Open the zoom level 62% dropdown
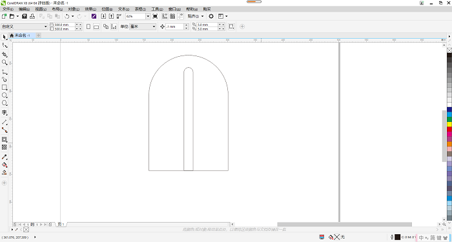The width and height of the screenshot is (452, 242). tap(148, 16)
